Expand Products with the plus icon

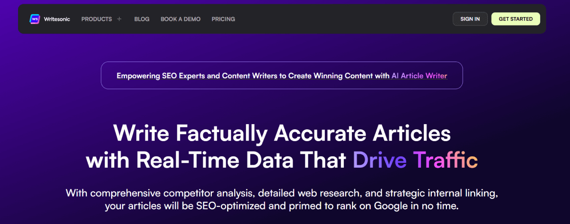click(x=119, y=19)
